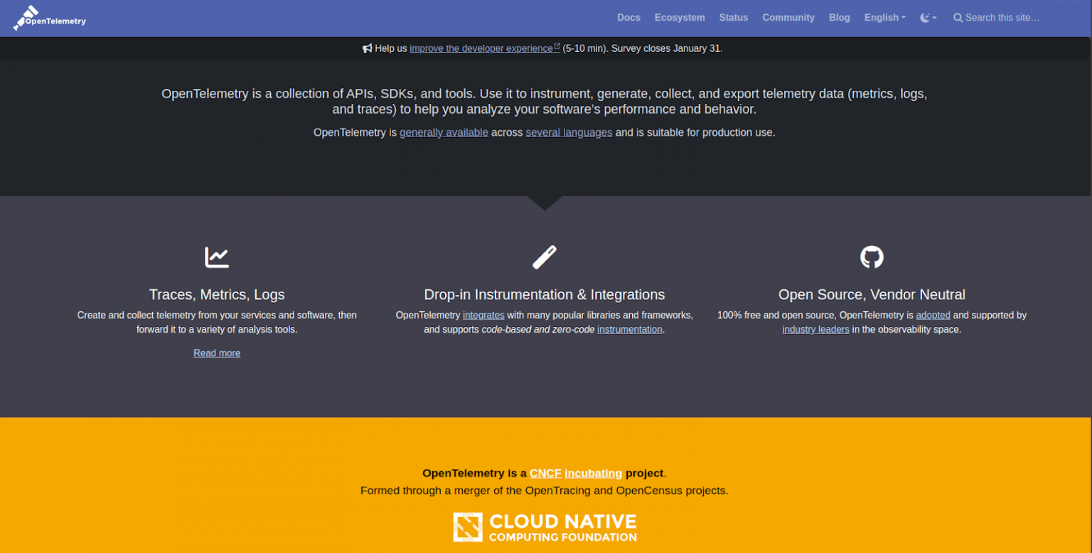Image resolution: width=1092 pixels, height=553 pixels.
Task: Click the GitHub octocat icon
Action: click(x=872, y=257)
